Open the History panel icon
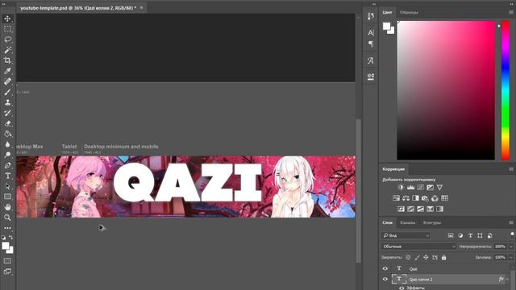The height and width of the screenshot is (290, 516). 371,16
